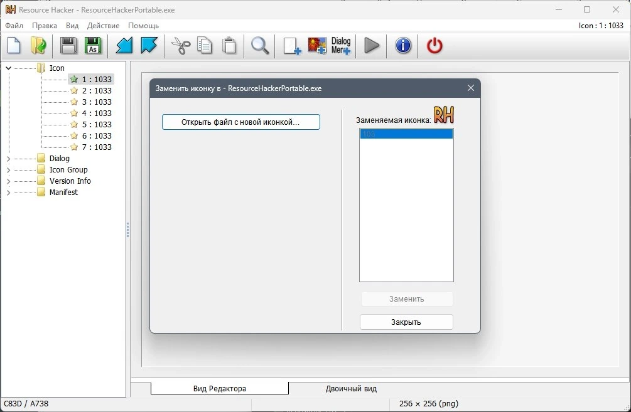
Task: Select icon resource 7 : 1033
Action: click(x=97, y=147)
